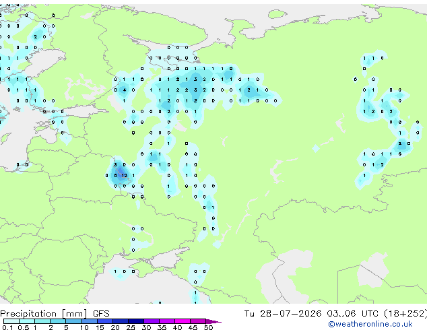Click the '4' precipitation value on the map

[x=125, y=90]
